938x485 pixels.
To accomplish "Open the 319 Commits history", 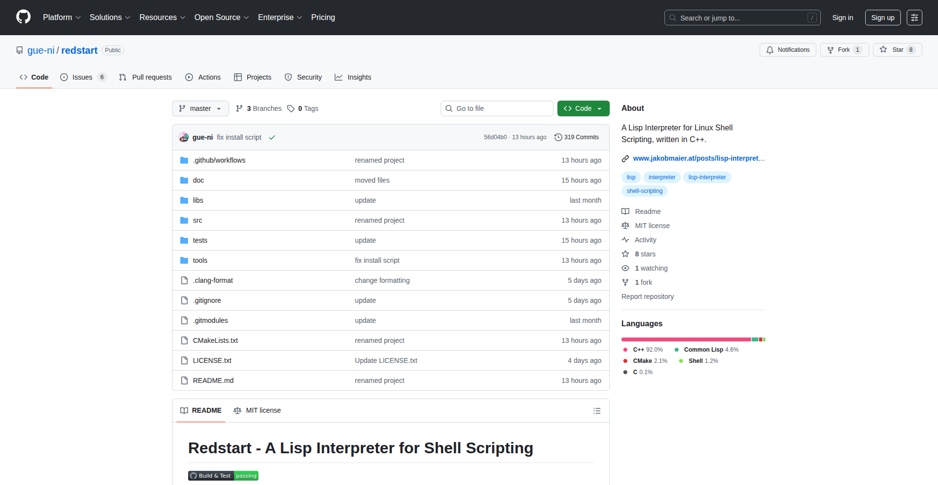I will (x=576, y=137).
